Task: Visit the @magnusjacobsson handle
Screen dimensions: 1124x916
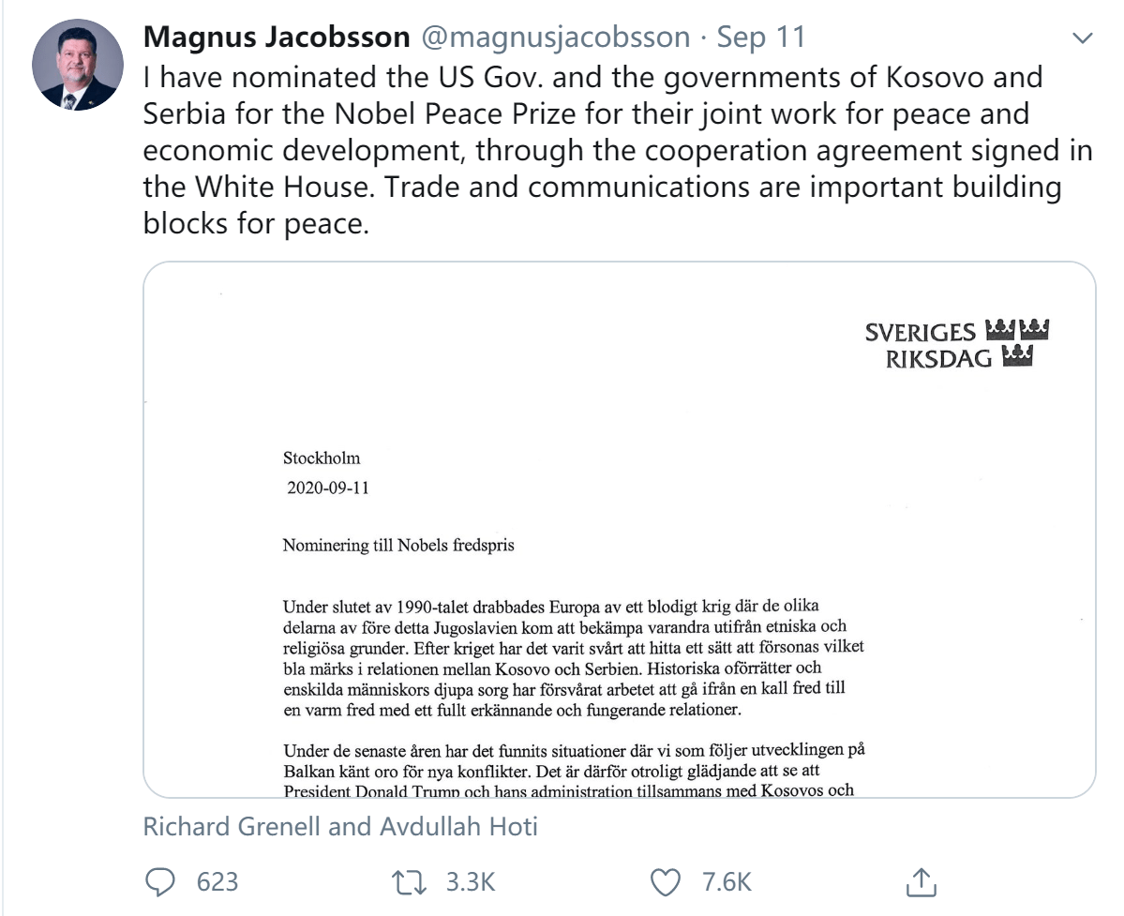Action: (555, 38)
